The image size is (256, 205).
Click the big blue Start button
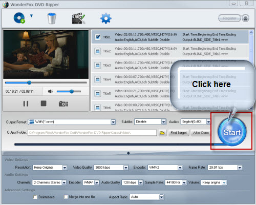coord(232,132)
